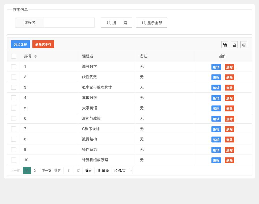Go to page 2 of results
Screen dimensions: 259x204
(35, 170)
